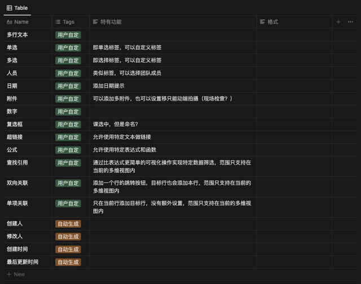Image resolution: width=361 pixels, height=284 pixels.
Task: Select the 单选 name cell
Action: click(28, 47)
